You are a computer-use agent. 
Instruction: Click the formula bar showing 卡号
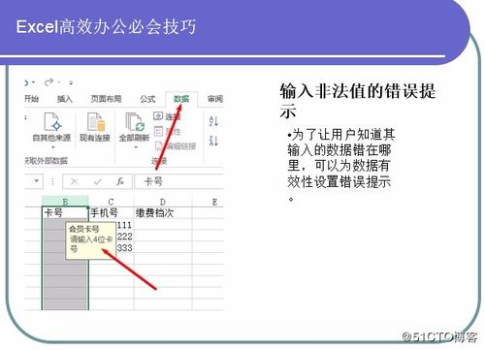(179, 181)
